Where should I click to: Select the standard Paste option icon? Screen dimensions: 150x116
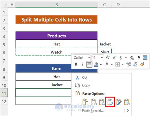pyautogui.click(x=85, y=102)
